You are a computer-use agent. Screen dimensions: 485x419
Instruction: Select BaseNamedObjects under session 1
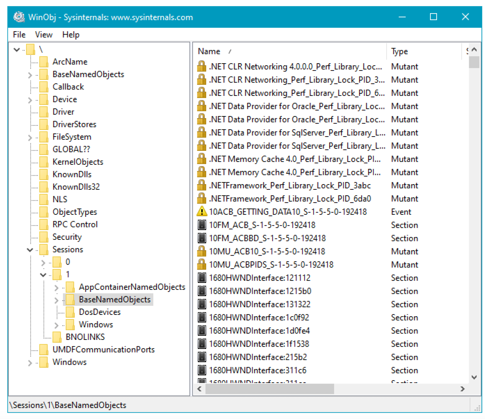(x=115, y=300)
